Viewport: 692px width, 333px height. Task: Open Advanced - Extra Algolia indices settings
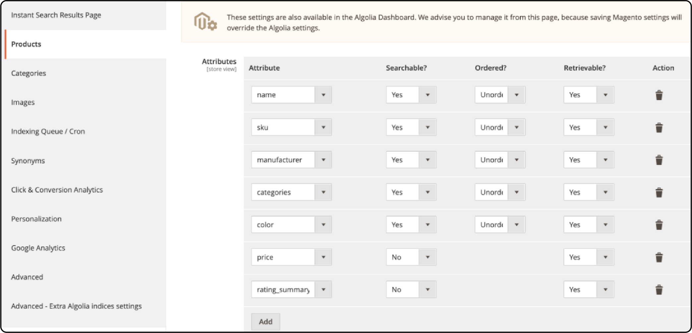click(x=86, y=307)
